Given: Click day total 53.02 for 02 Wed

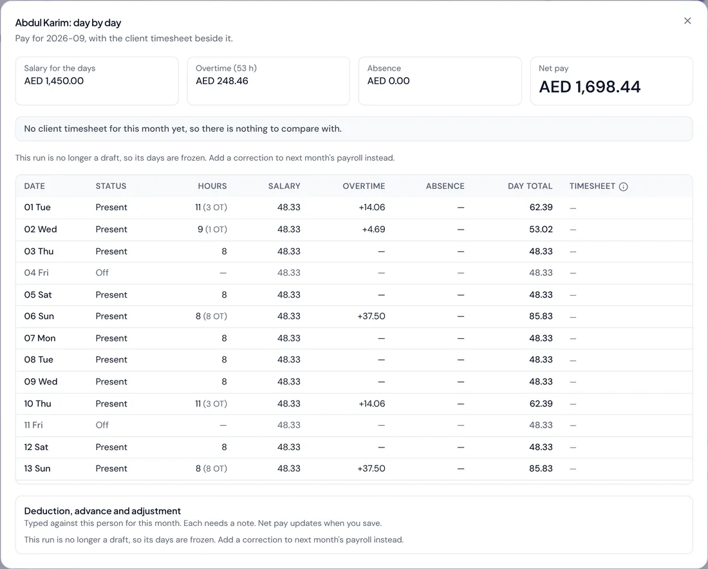Looking at the screenshot, I should point(541,230).
